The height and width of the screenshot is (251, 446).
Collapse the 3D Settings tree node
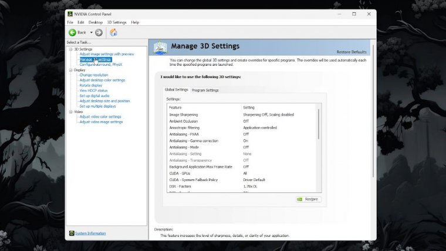click(x=70, y=49)
